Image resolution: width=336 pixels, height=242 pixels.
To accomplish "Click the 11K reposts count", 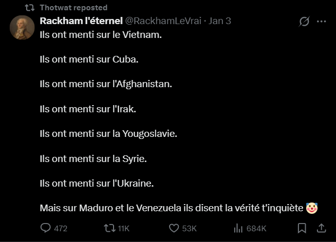I will coord(123,229).
